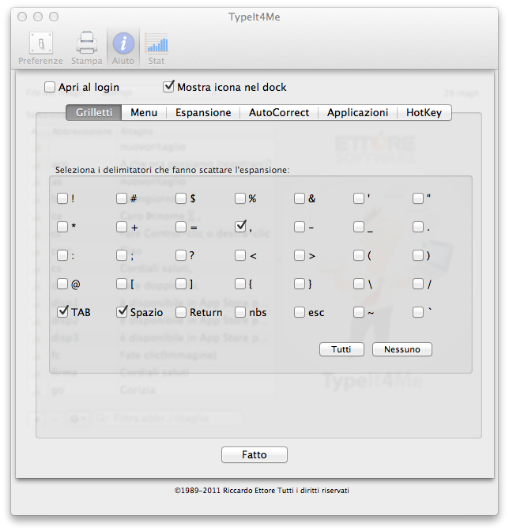Screen dimensions: 509x531
Task: Check the = delimiter
Action: pos(181,227)
